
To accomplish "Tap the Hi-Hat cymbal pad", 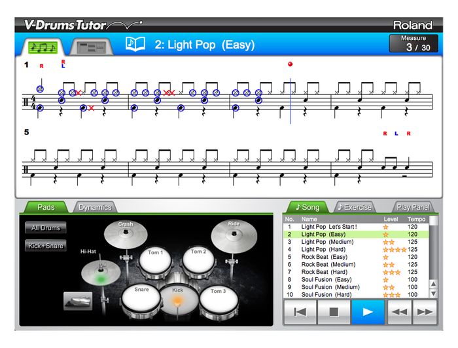I will click(101, 273).
